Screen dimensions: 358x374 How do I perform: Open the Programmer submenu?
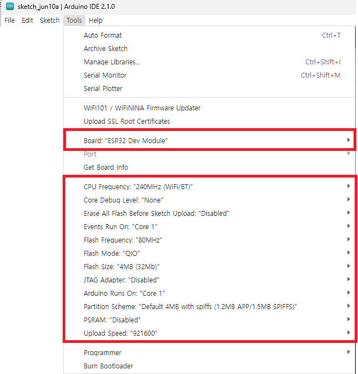[209, 353]
